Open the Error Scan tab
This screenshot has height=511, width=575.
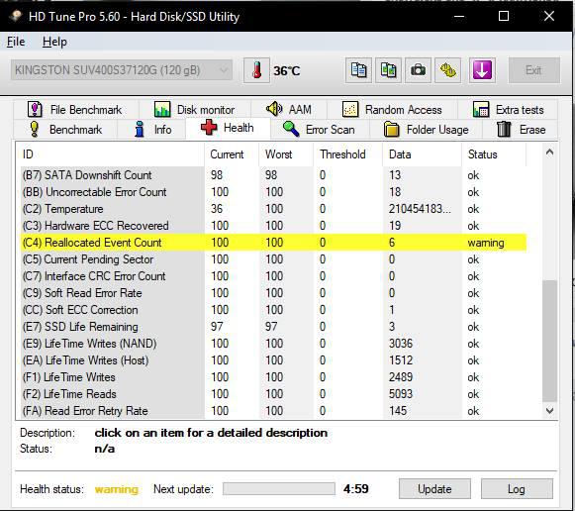click(319, 130)
